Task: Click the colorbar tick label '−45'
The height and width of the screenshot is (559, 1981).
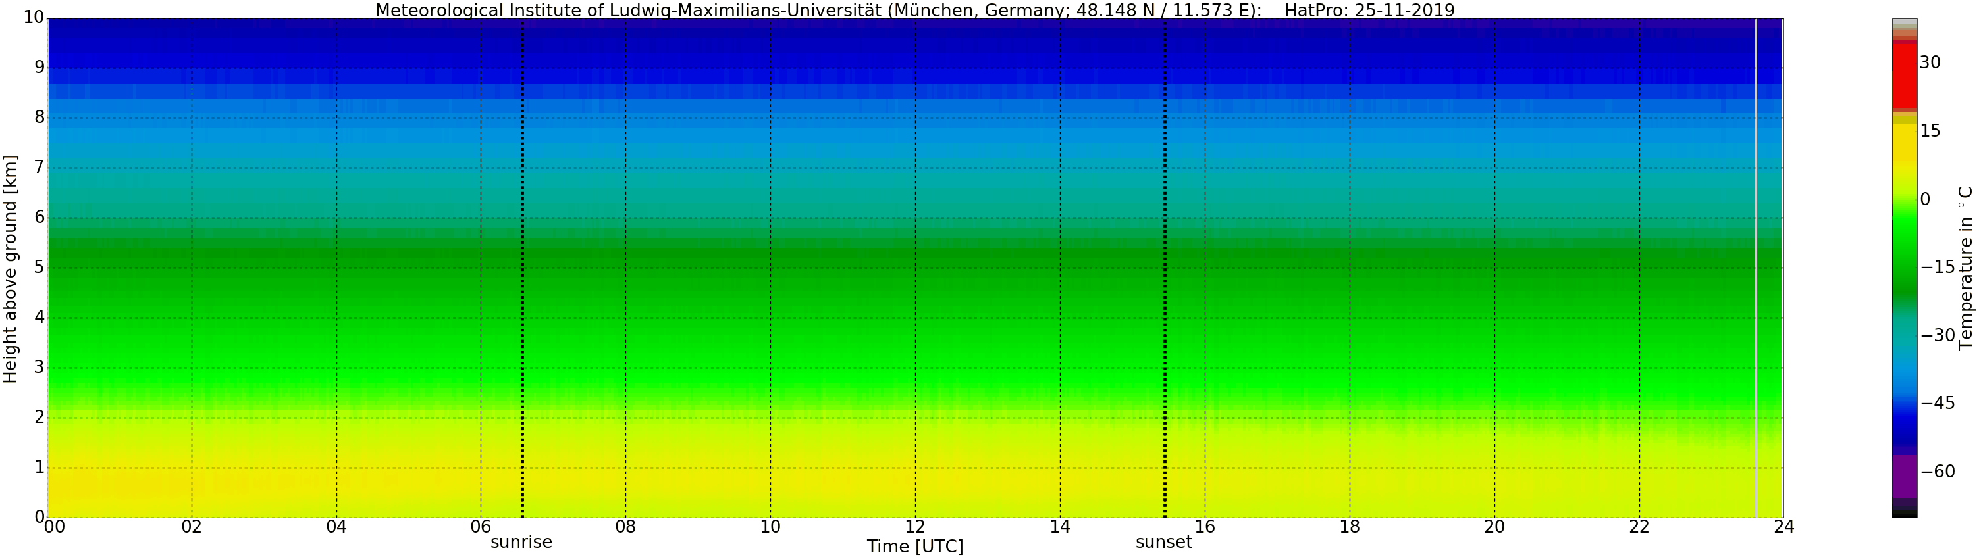Action: 1937,403
